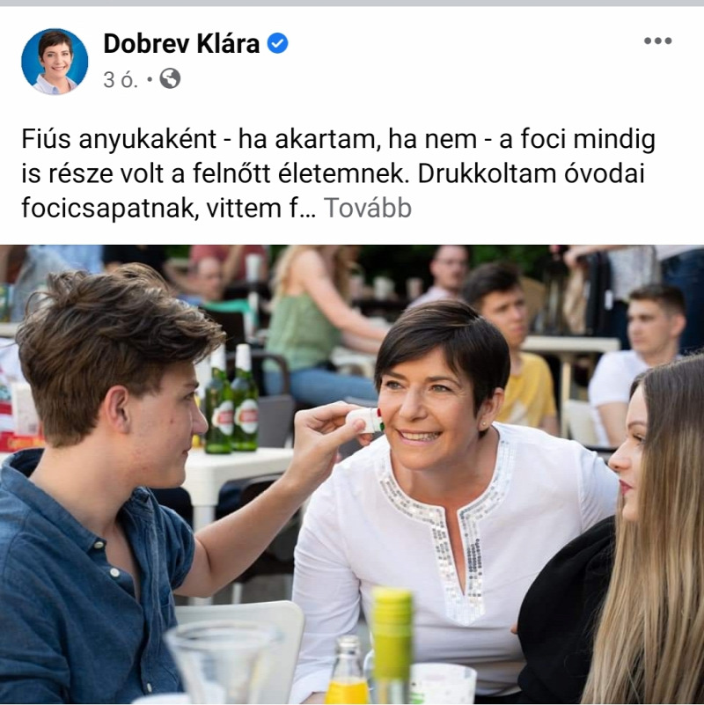Click the "3 ó." post timestamp
The width and height of the screenshot is (704, 705).
(120, 80)
